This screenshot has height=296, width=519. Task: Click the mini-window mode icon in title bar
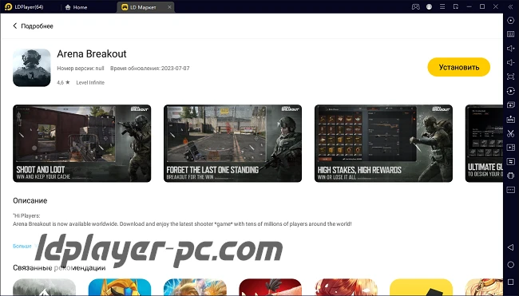456,6
